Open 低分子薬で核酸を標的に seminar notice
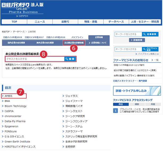163x160 pixels. [x=135, y=70]
